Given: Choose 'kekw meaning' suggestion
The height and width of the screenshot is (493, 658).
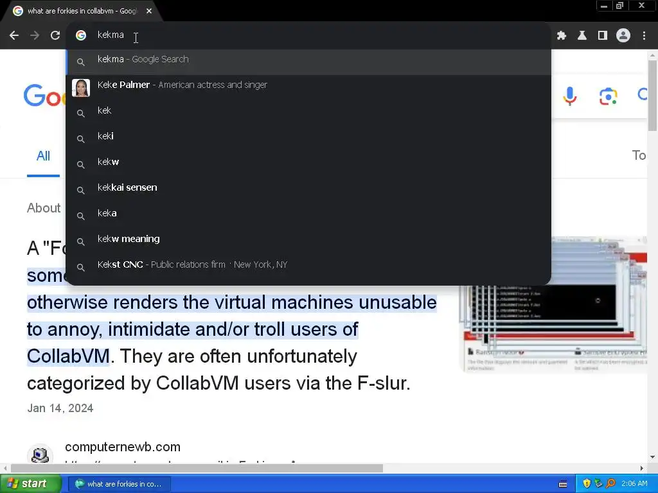Looking at the screenshot, I should pyautogui.click(x=308, y=241).
